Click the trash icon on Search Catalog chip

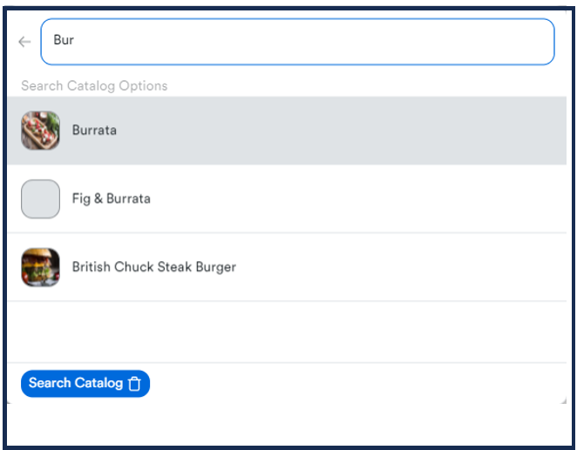(134, 384)
